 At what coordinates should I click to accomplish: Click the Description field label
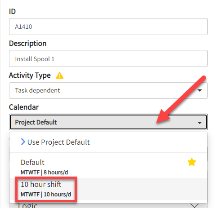click(x=28, y=44)
